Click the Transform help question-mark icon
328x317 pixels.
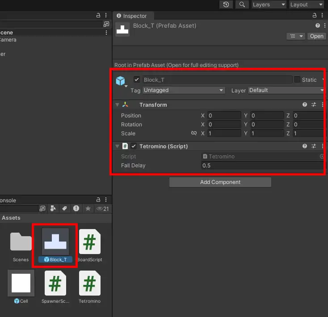click(305, 104)
